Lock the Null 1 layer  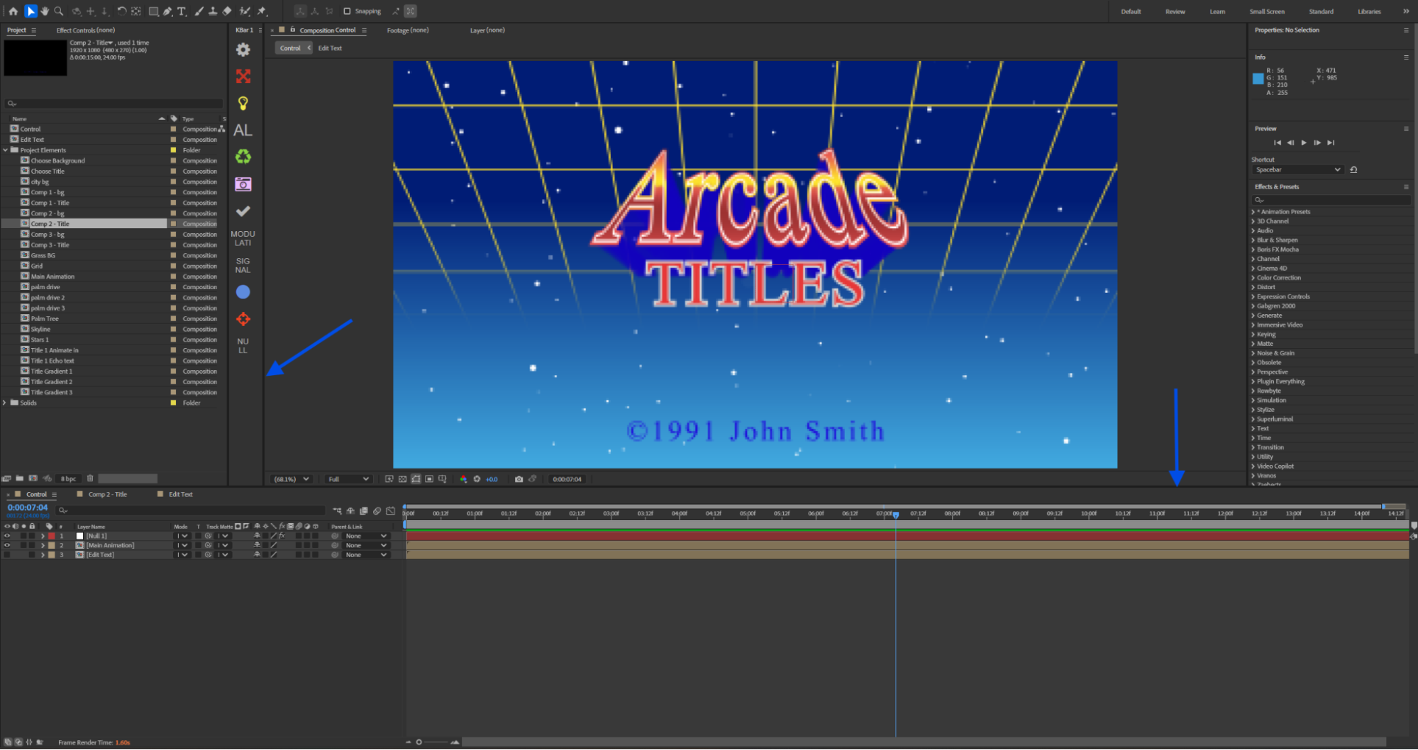32,536
